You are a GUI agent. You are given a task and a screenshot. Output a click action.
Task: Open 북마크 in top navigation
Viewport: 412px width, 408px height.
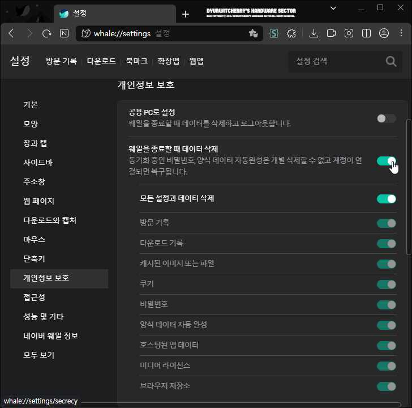[x=136, y=61]
